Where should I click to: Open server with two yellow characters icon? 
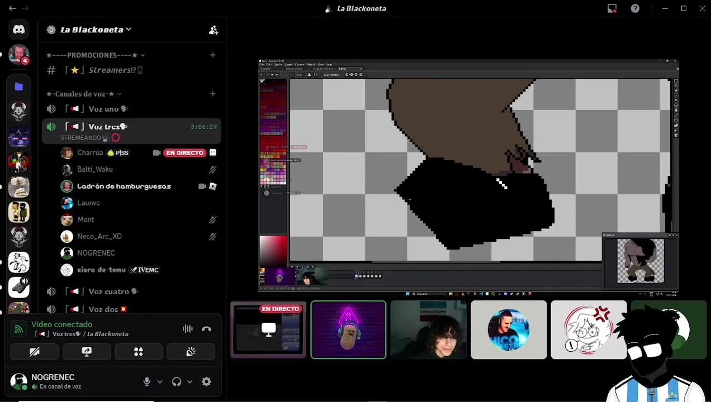pyautogui.click(x=18, y=212)
